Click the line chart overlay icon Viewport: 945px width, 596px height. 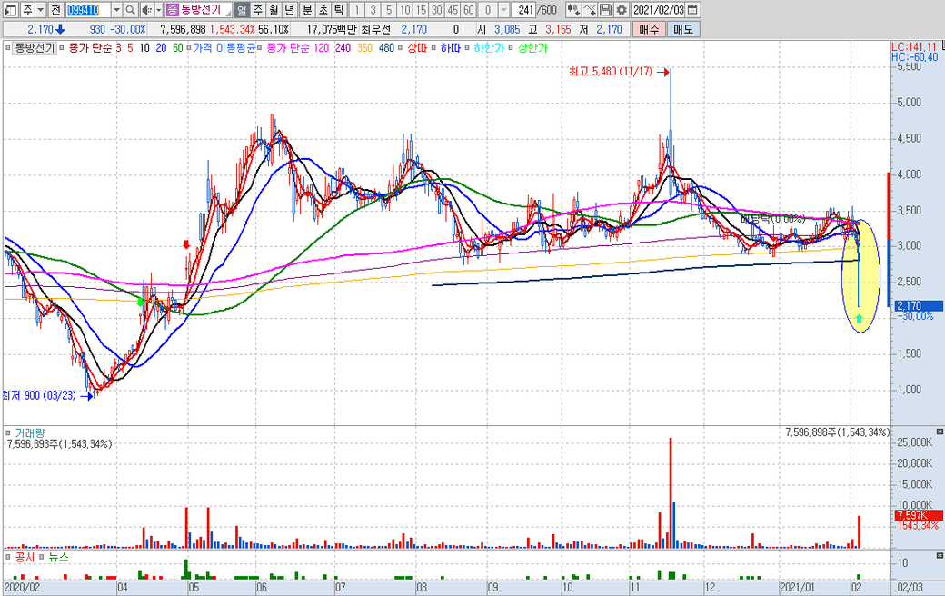click(x=590, y=10)
